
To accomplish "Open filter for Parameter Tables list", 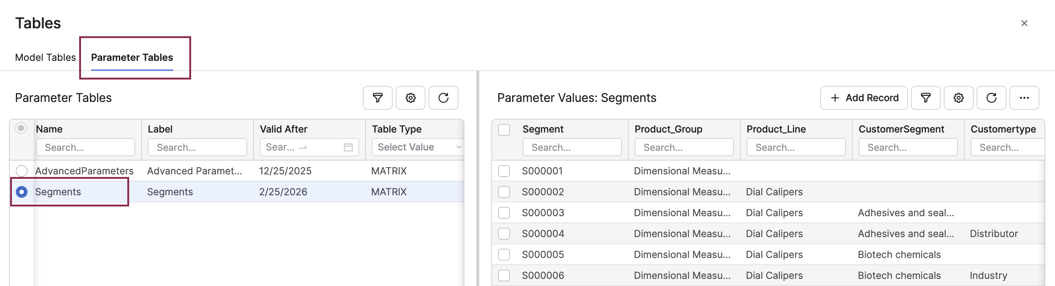I will point(377,98).
